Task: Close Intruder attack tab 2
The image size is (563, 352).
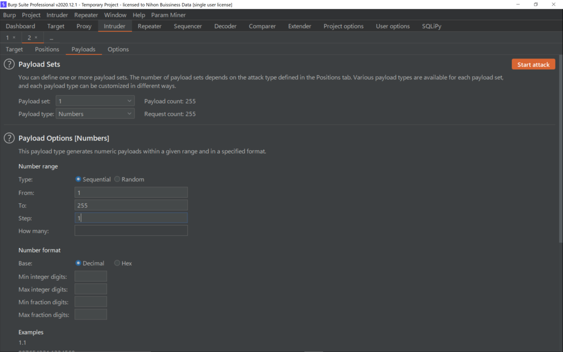Action: pos(36,38)
